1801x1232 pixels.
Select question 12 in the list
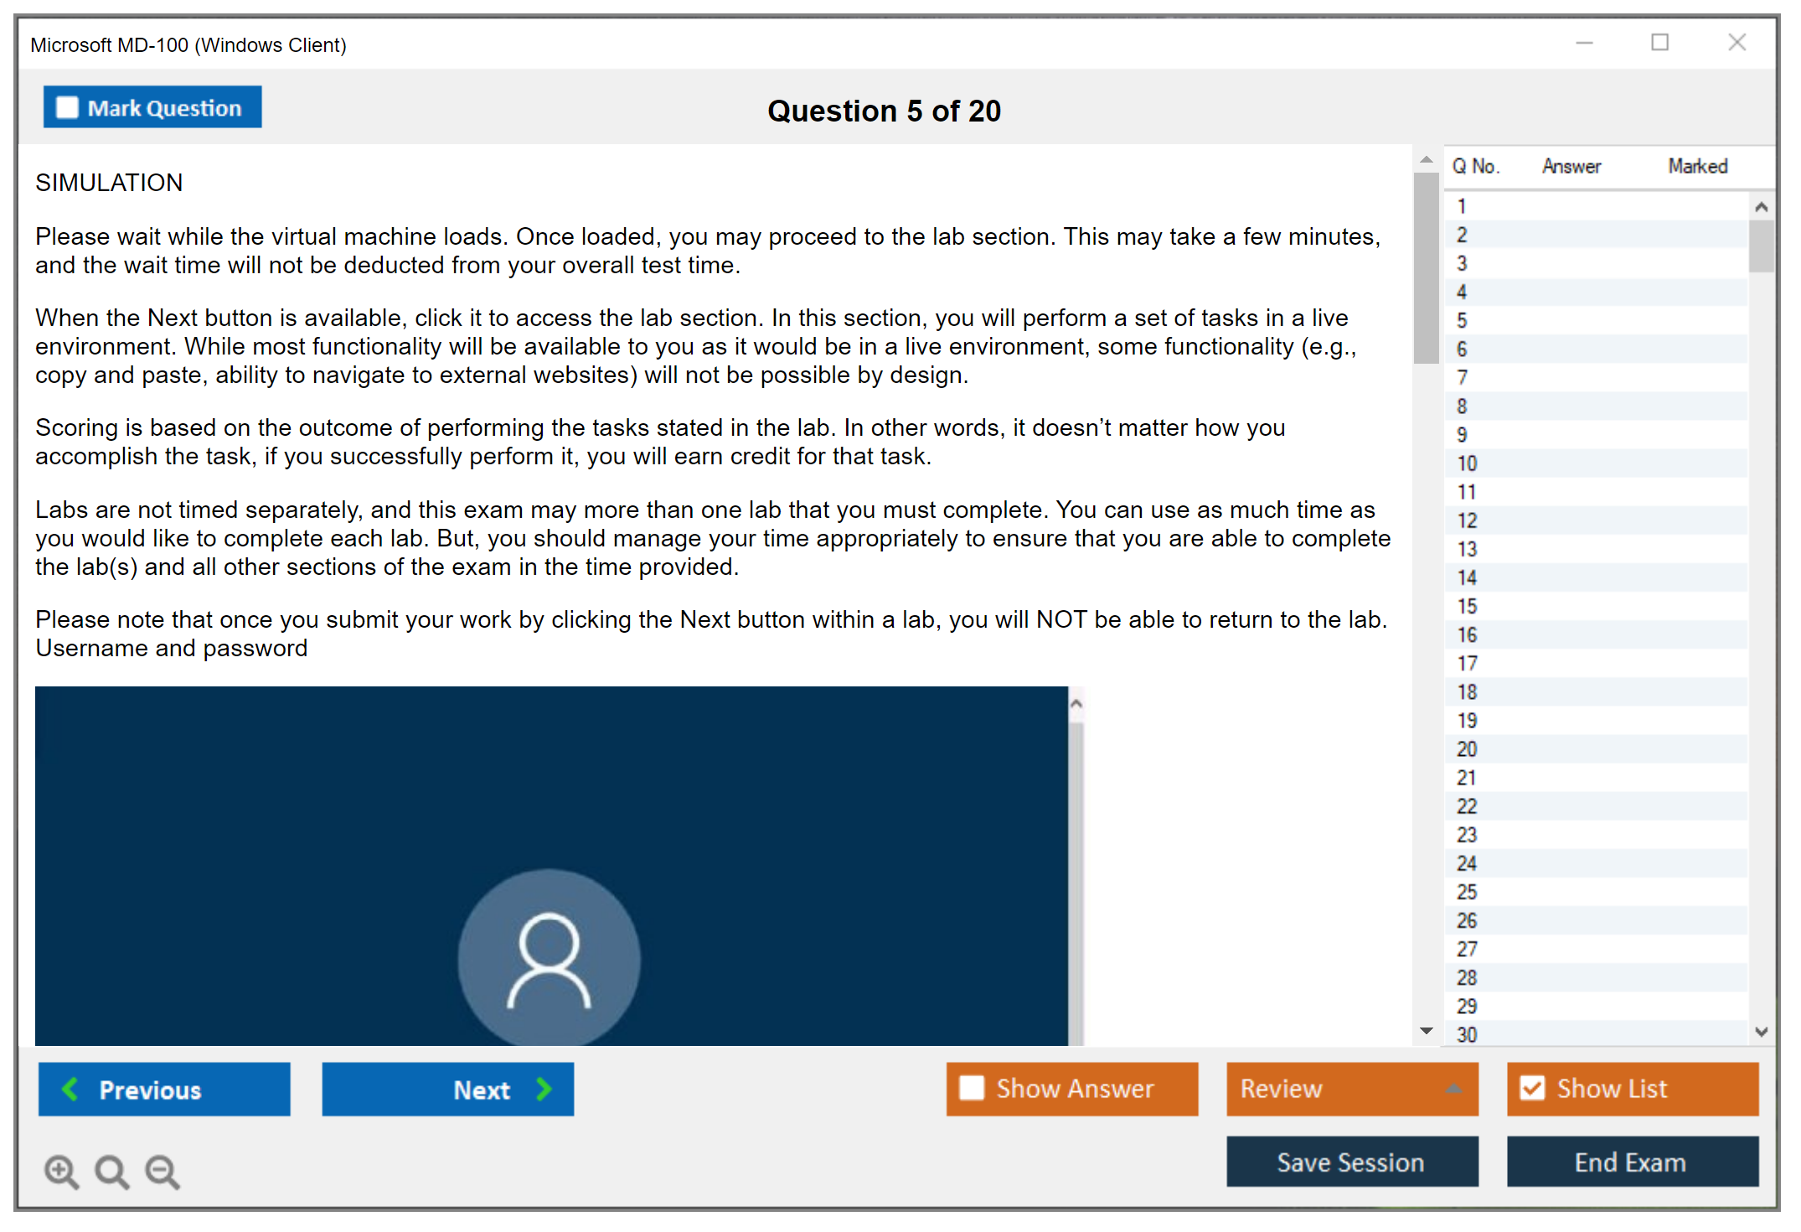click(1467, 520)
